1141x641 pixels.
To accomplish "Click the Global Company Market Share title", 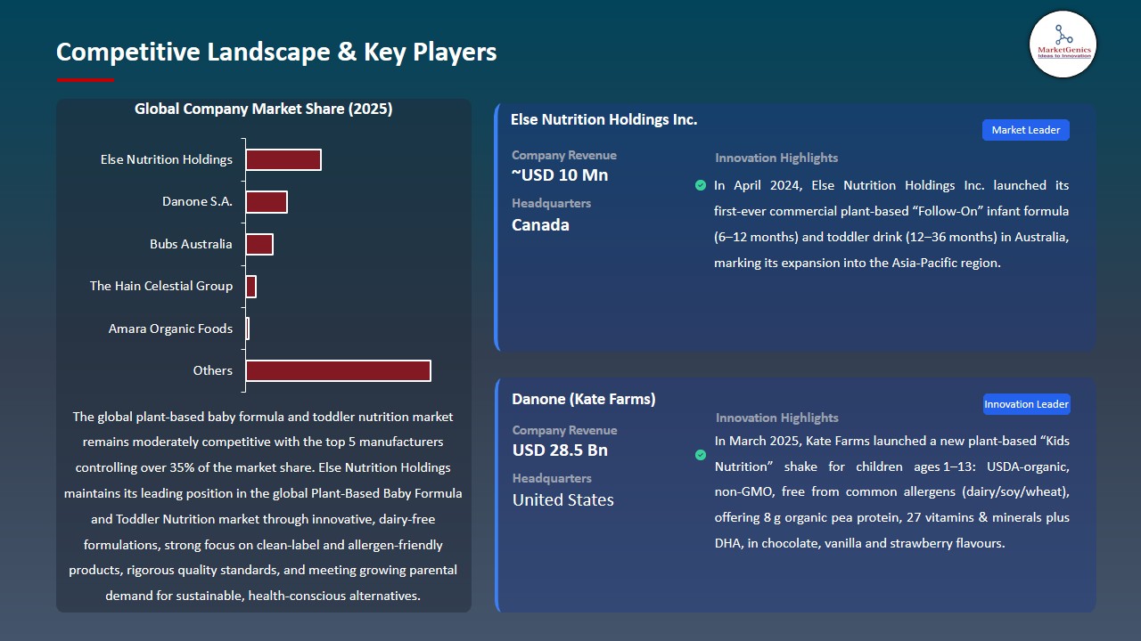I will [263, 110].
